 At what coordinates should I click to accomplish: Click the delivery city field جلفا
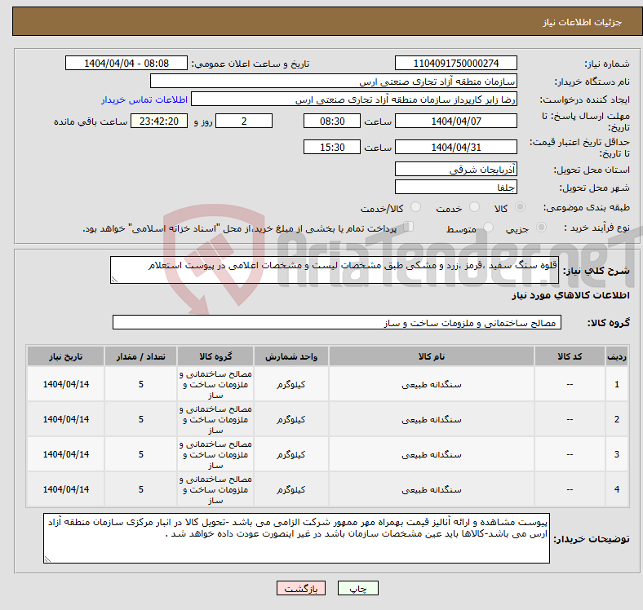(x=455, y=187)
